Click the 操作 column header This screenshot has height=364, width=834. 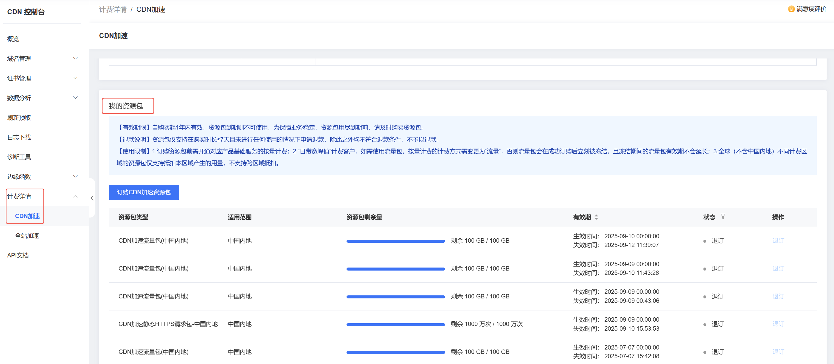778,217
